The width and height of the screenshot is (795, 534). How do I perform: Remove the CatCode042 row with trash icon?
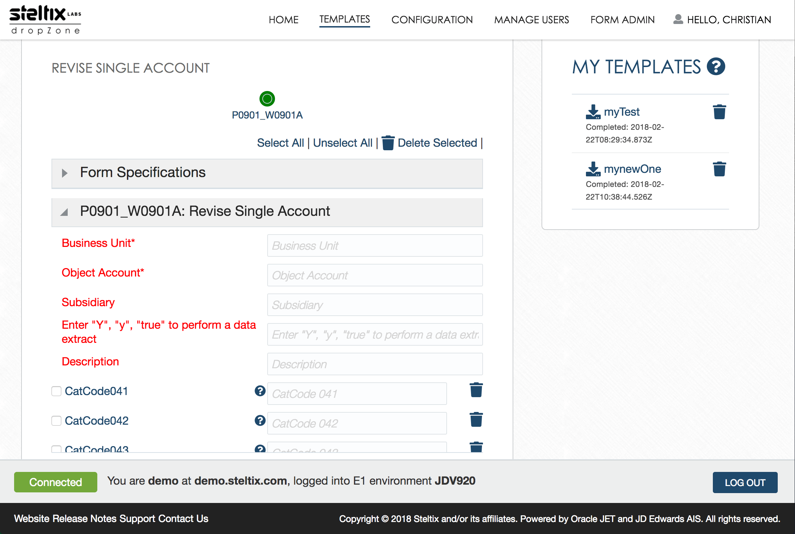pyautogui.click(x=476, y=420)
